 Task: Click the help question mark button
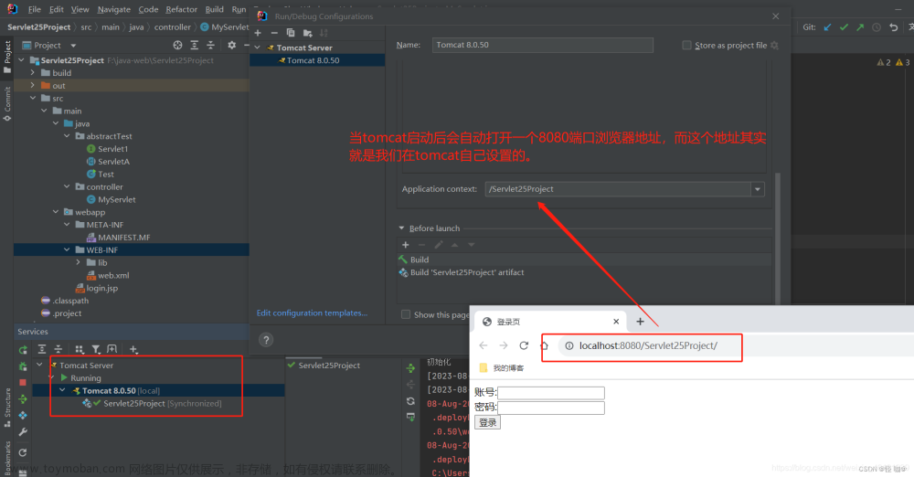(266, 340)
